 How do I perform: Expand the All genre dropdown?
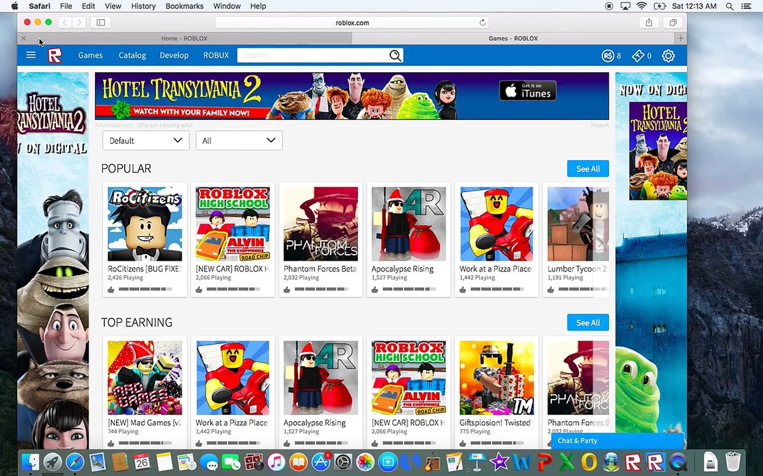(x=239, y=141)
